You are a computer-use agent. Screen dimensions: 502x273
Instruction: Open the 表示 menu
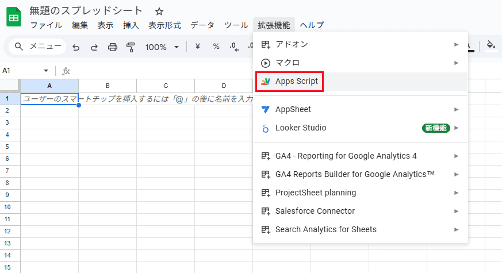pos(105,25)
